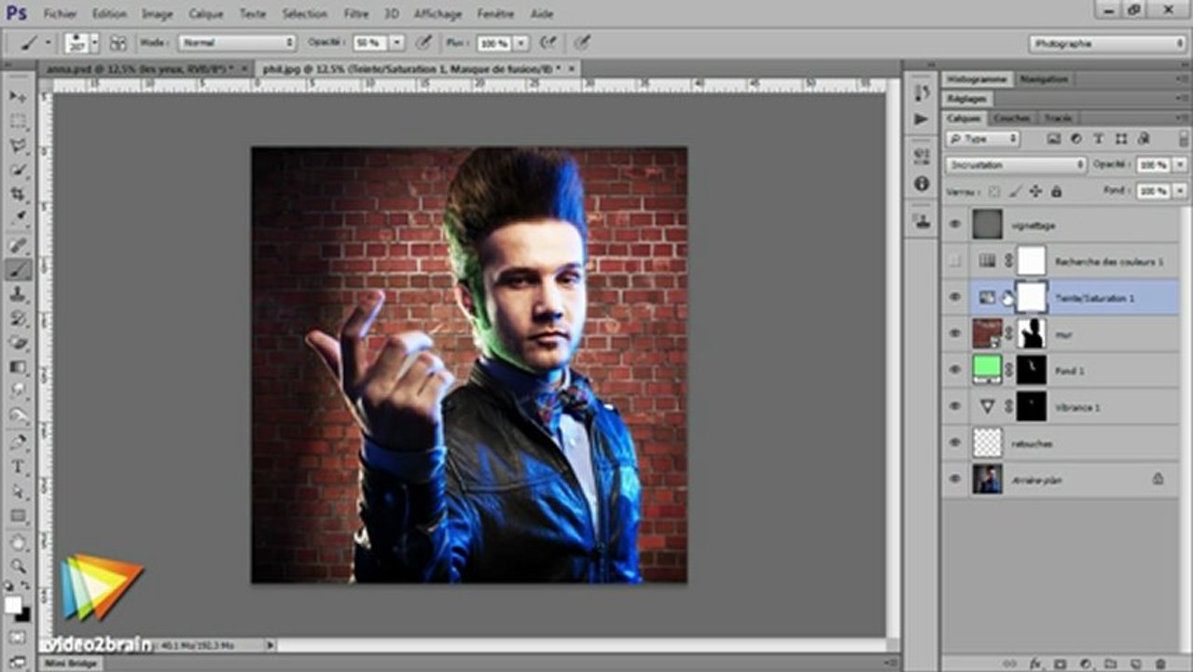Select the Lasso tool
The height and width of the screenshot is (672, 1193).
pyautogui.click(x=19, y=147)
